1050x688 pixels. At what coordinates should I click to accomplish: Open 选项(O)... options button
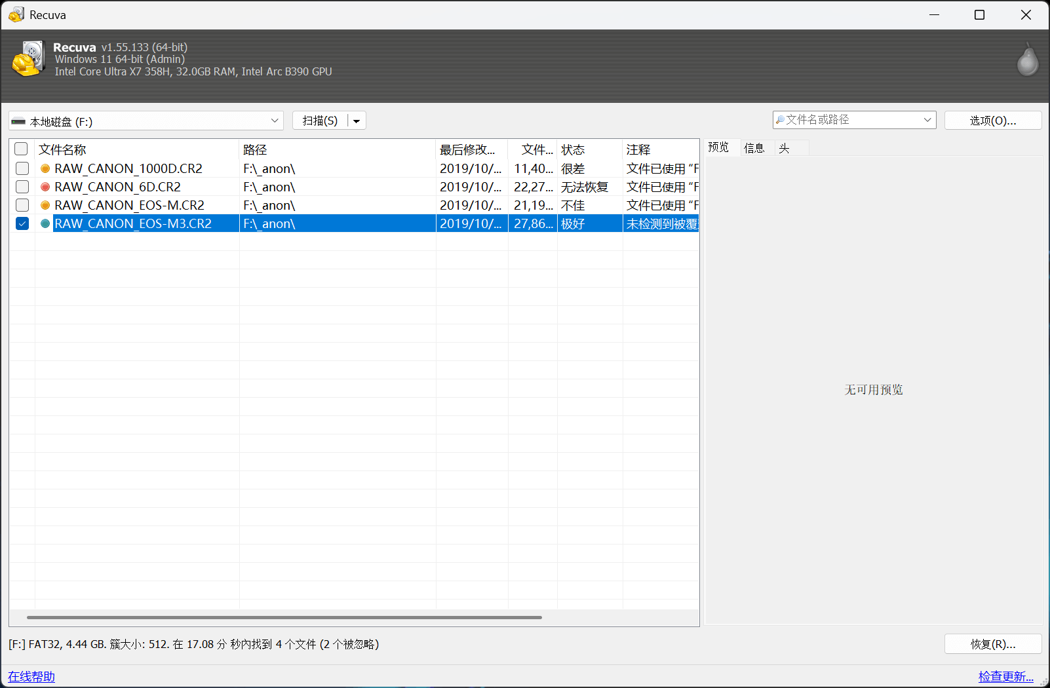(x=993, y=121)
